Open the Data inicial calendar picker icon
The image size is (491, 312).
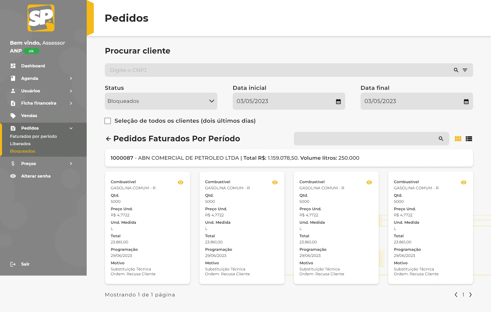click(338, 102)
